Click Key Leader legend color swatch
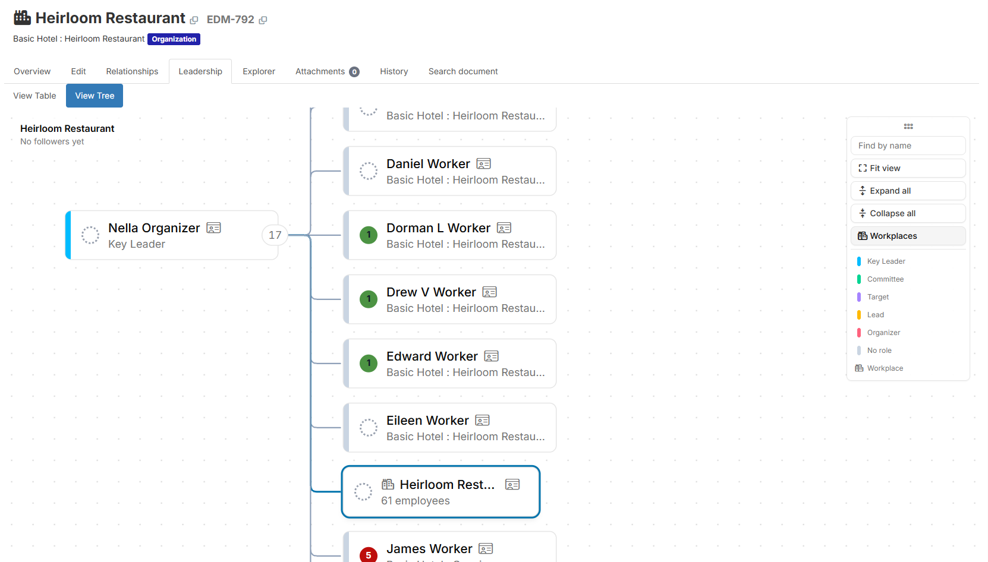 tap(859, 261)
